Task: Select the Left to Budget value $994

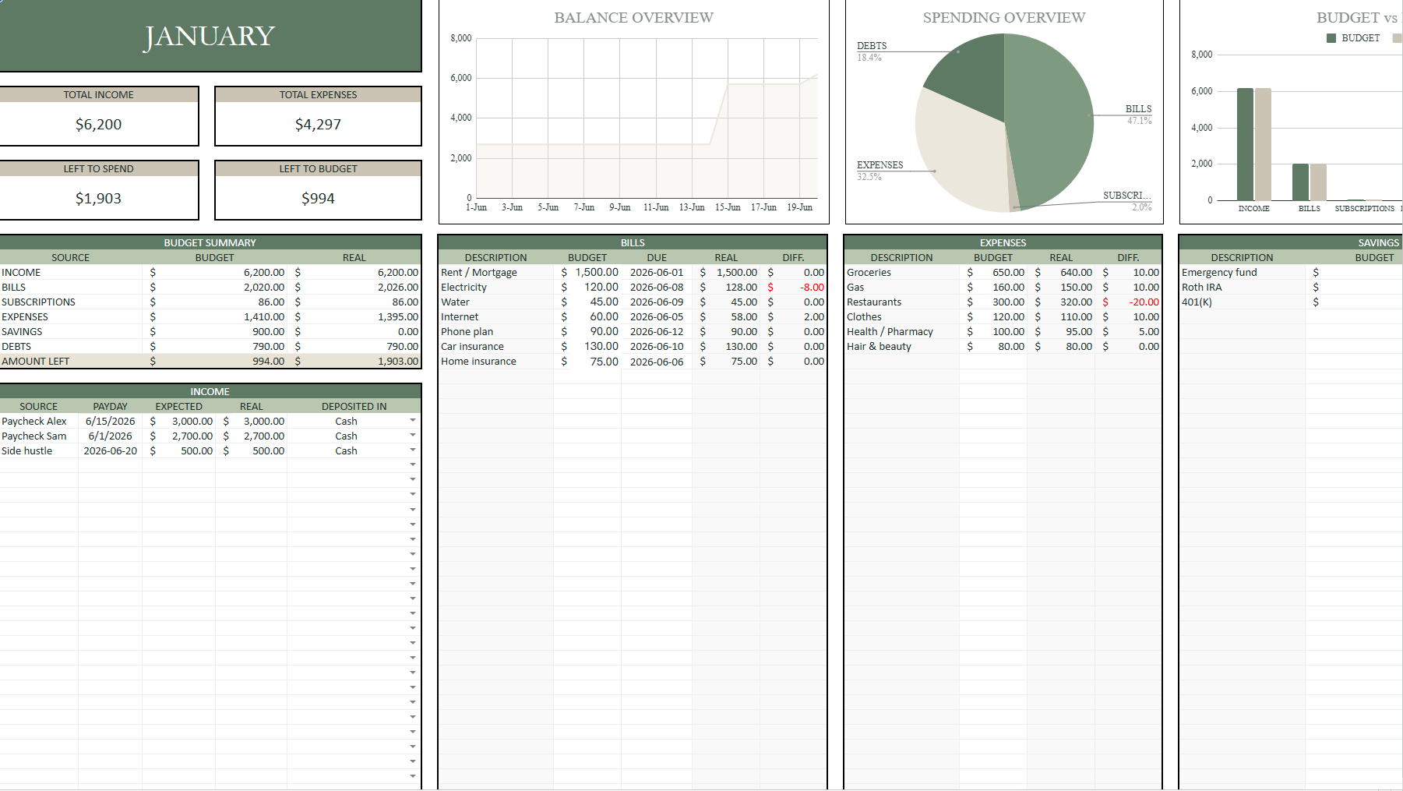Action: click(318, 198)
